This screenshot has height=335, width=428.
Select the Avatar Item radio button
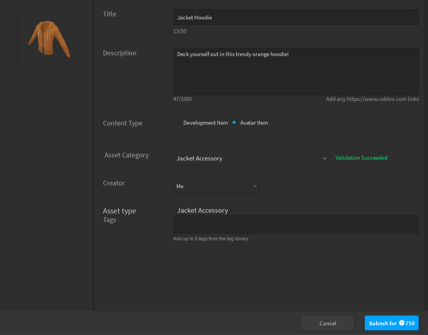[x=234, y=123]
